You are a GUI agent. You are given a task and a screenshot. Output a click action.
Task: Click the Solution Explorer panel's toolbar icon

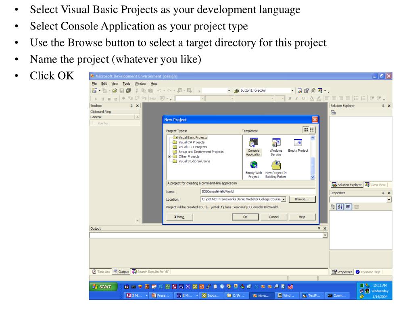pyautogui.click(x=333, y=113)
